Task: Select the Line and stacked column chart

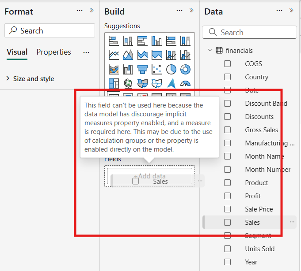Action: [x=171, y=55]
